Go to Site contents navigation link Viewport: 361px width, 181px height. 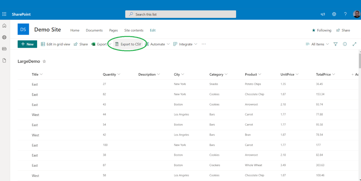click(134, 30)
